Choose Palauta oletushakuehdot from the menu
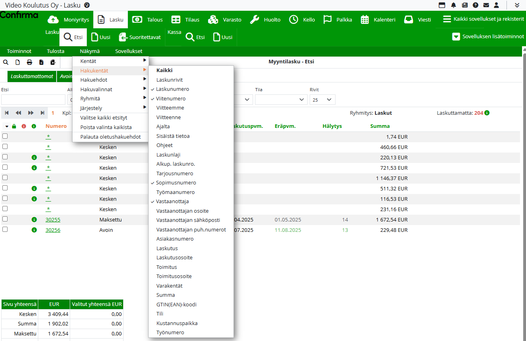The height and width of the screenshot is (341, 526). [x=110, y=137]
